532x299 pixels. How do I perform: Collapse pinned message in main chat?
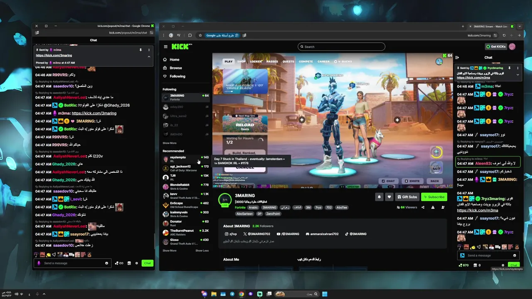pyautogui.click(x=517, y=75)
